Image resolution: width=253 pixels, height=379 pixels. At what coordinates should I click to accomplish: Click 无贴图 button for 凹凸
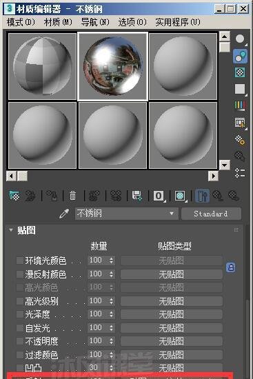coord(172,368)
